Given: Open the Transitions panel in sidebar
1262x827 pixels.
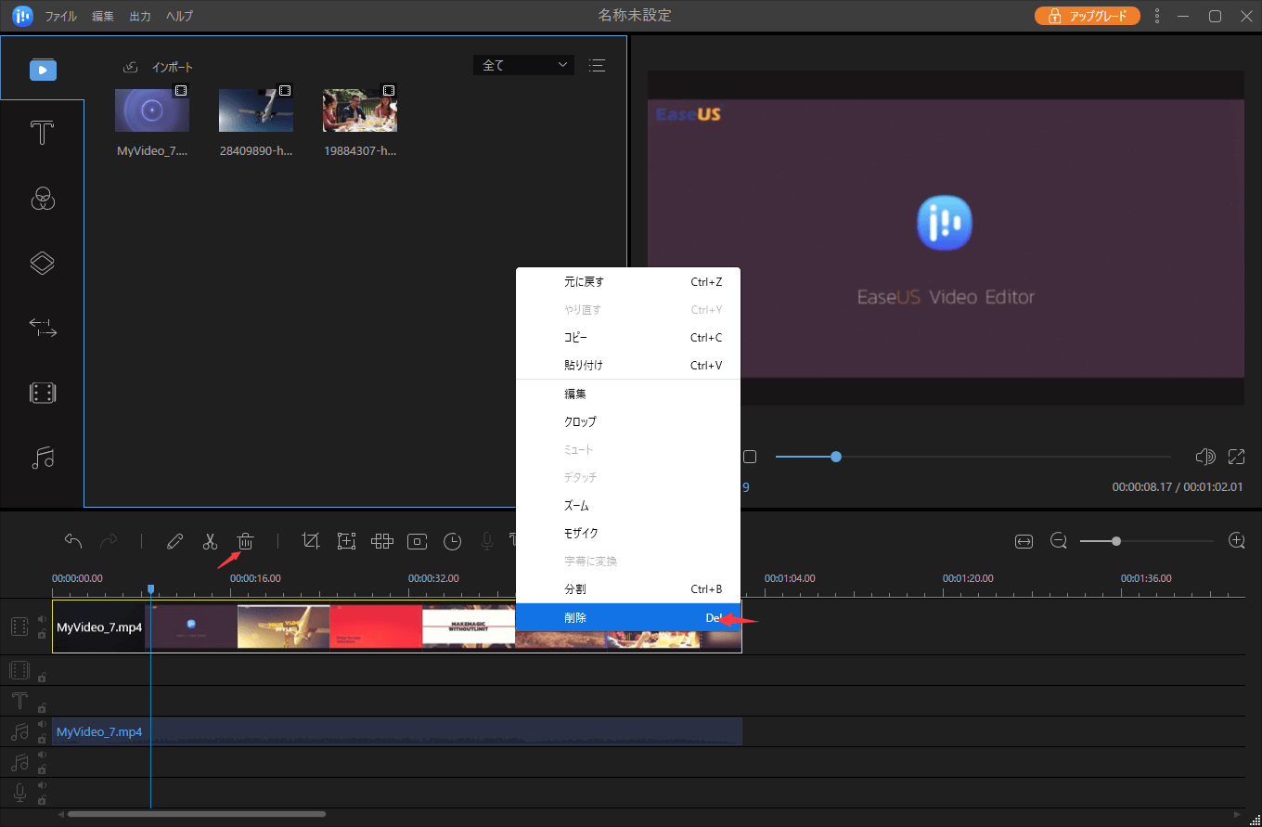Looking at the screenshot, I should click(x=43, y=328).
